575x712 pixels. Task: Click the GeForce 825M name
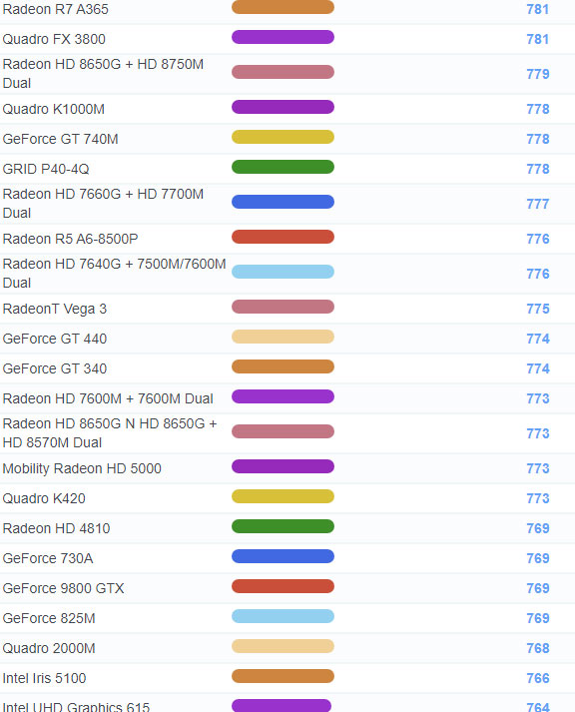point(49,618)
